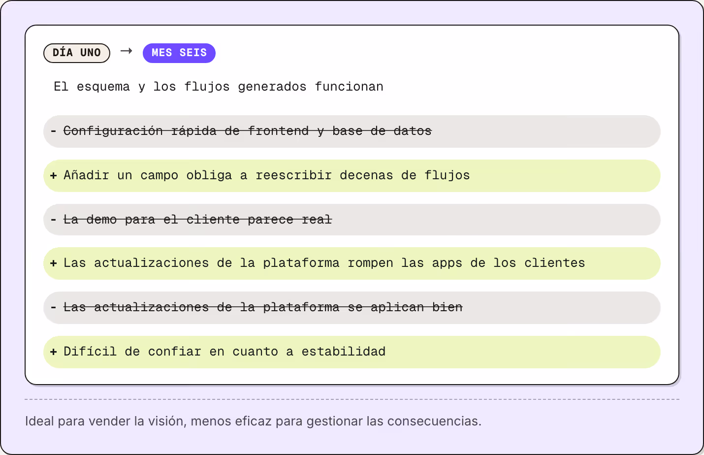The width and height of the screenshot is (704, 455).
Task: Click the struck row 'La demo para el cliente parece real'
Action: [x=352, y=220]
